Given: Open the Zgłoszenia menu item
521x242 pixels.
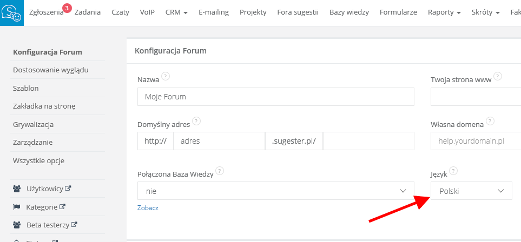Looking at the screenshot, I should point(47,12).
